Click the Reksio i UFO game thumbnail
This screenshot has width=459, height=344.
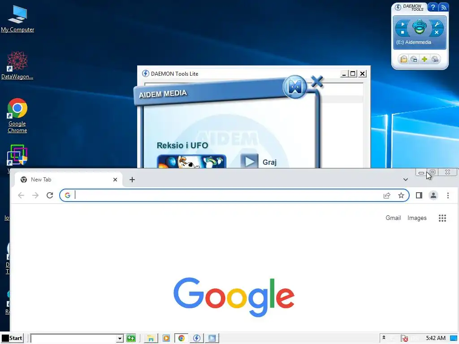(192, 161)
